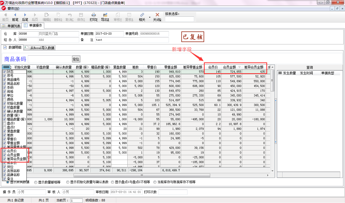Select 显示初始化数量与确认表数 radio option
The width and height of the screenshot is (345, 203).
pyautogui.click(x=68, y=182)
